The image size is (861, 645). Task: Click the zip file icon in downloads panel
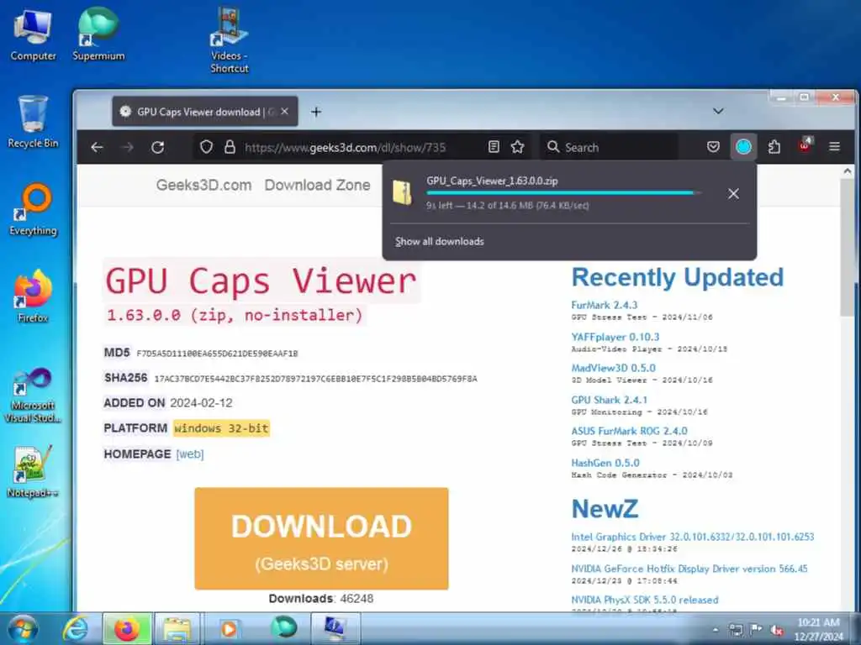tap(403, 193)
